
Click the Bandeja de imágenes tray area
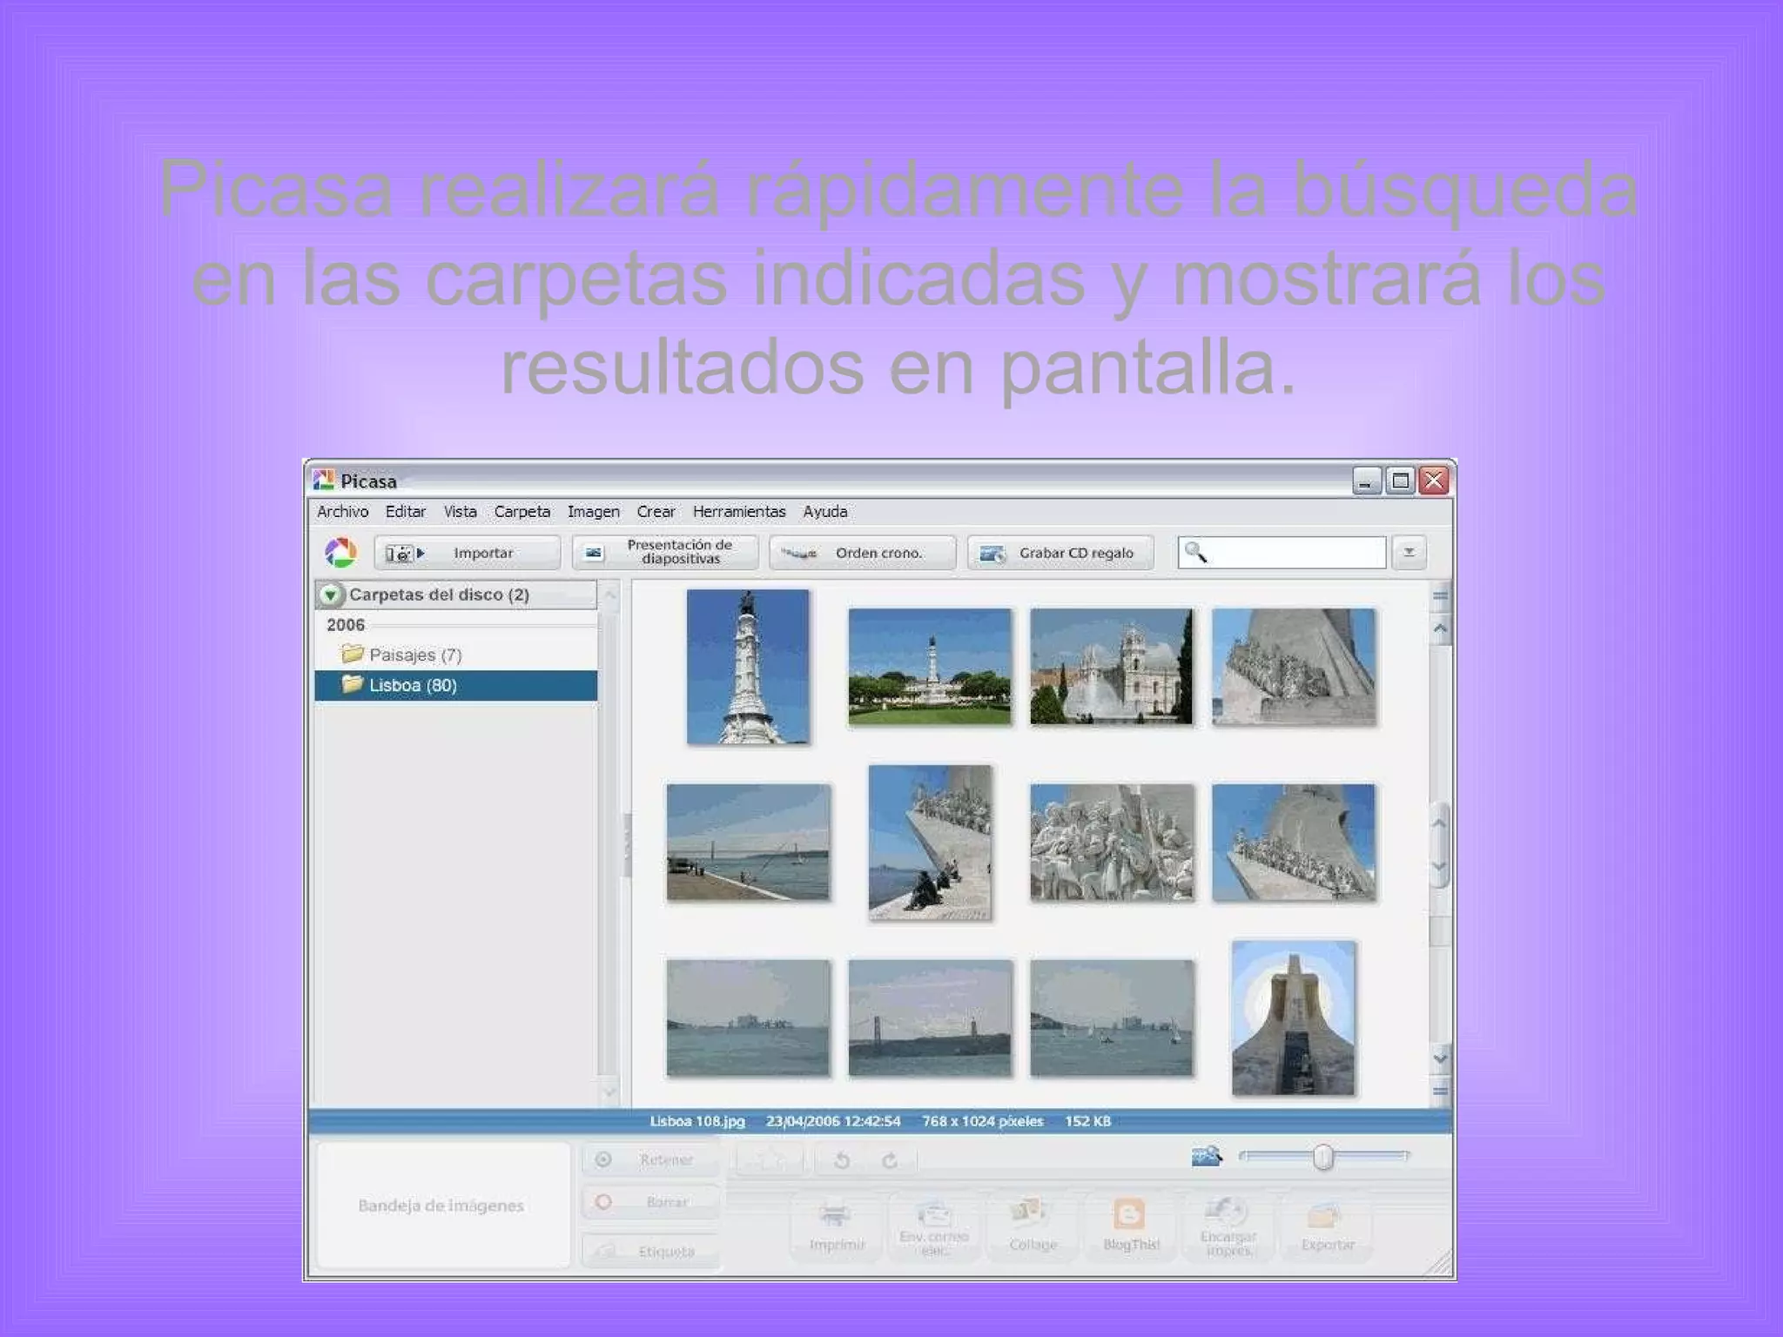pos(442,1205)
